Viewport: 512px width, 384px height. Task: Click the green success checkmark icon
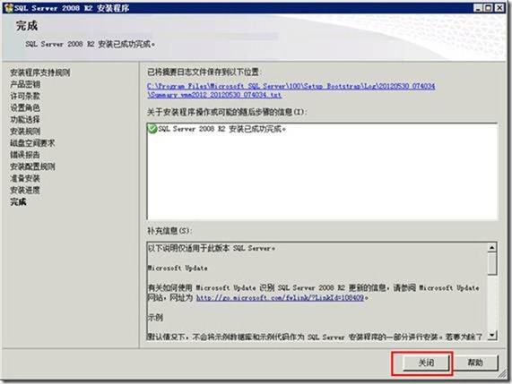152,129
